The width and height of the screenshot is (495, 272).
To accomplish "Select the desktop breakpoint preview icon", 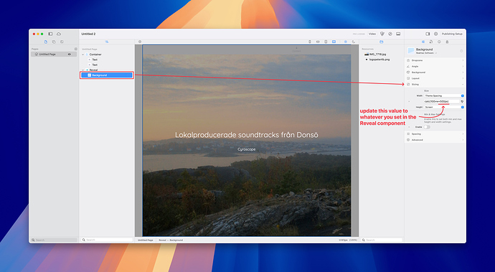I will pos(334,42).
